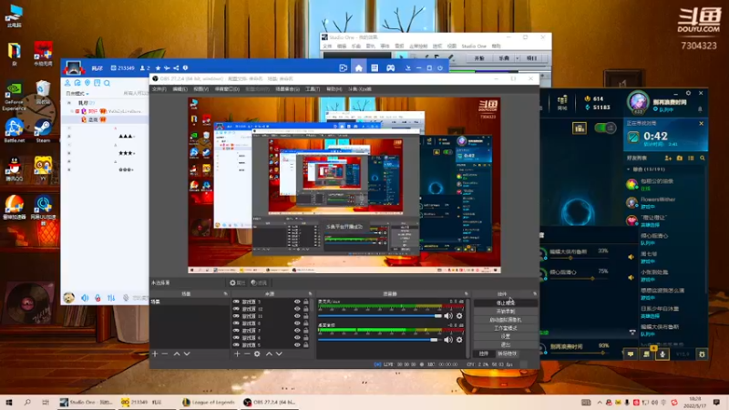The width and height of the screenshot is (729, 410).
Task: Open OBS 场景集合(S) menu
Action: pyautogui.click(x=287, y=88)
